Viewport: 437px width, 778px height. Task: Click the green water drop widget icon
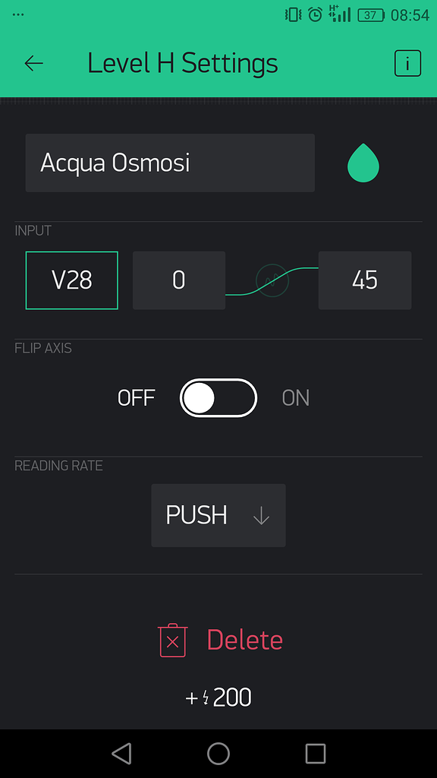point(363,162)
